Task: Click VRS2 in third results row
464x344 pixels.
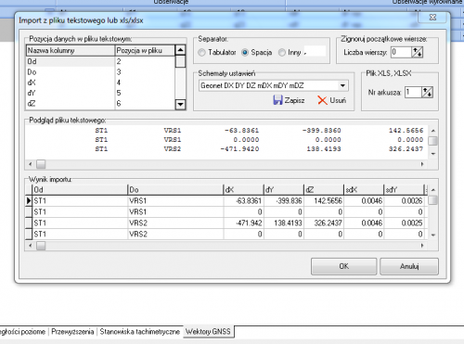Action: [175, 223]
